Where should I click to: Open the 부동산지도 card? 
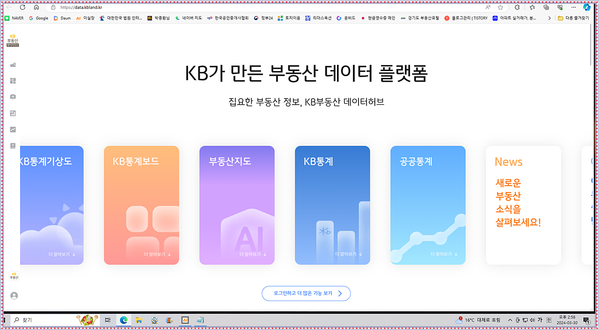pyautogui.click(x=237, y=205)
